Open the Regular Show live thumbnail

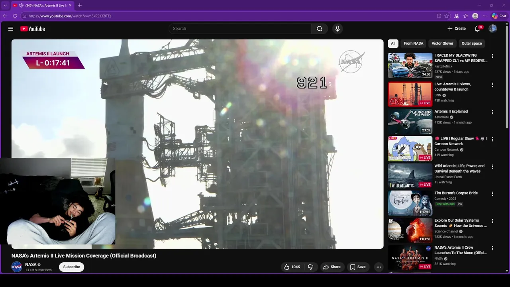click(410, 149)
